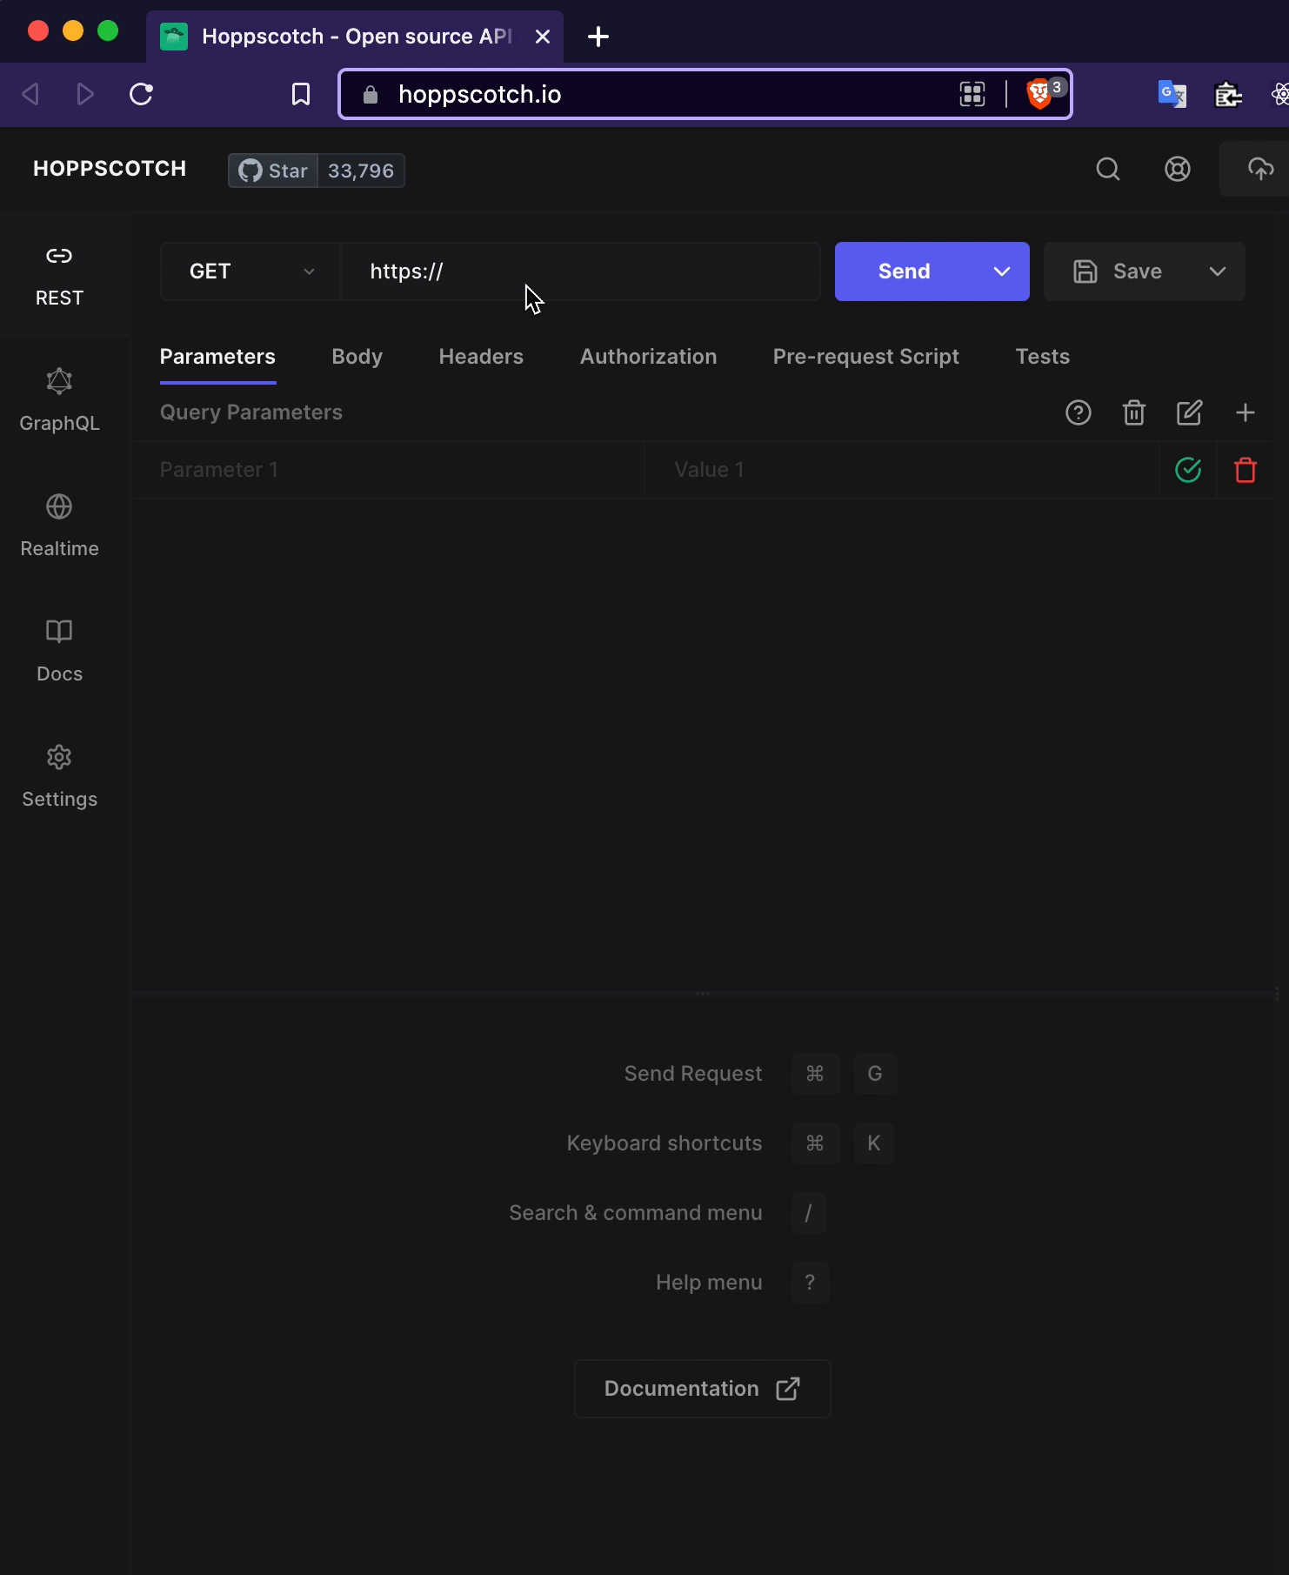
Task: Open the GET method dropdown
Action: click(250, 271)
